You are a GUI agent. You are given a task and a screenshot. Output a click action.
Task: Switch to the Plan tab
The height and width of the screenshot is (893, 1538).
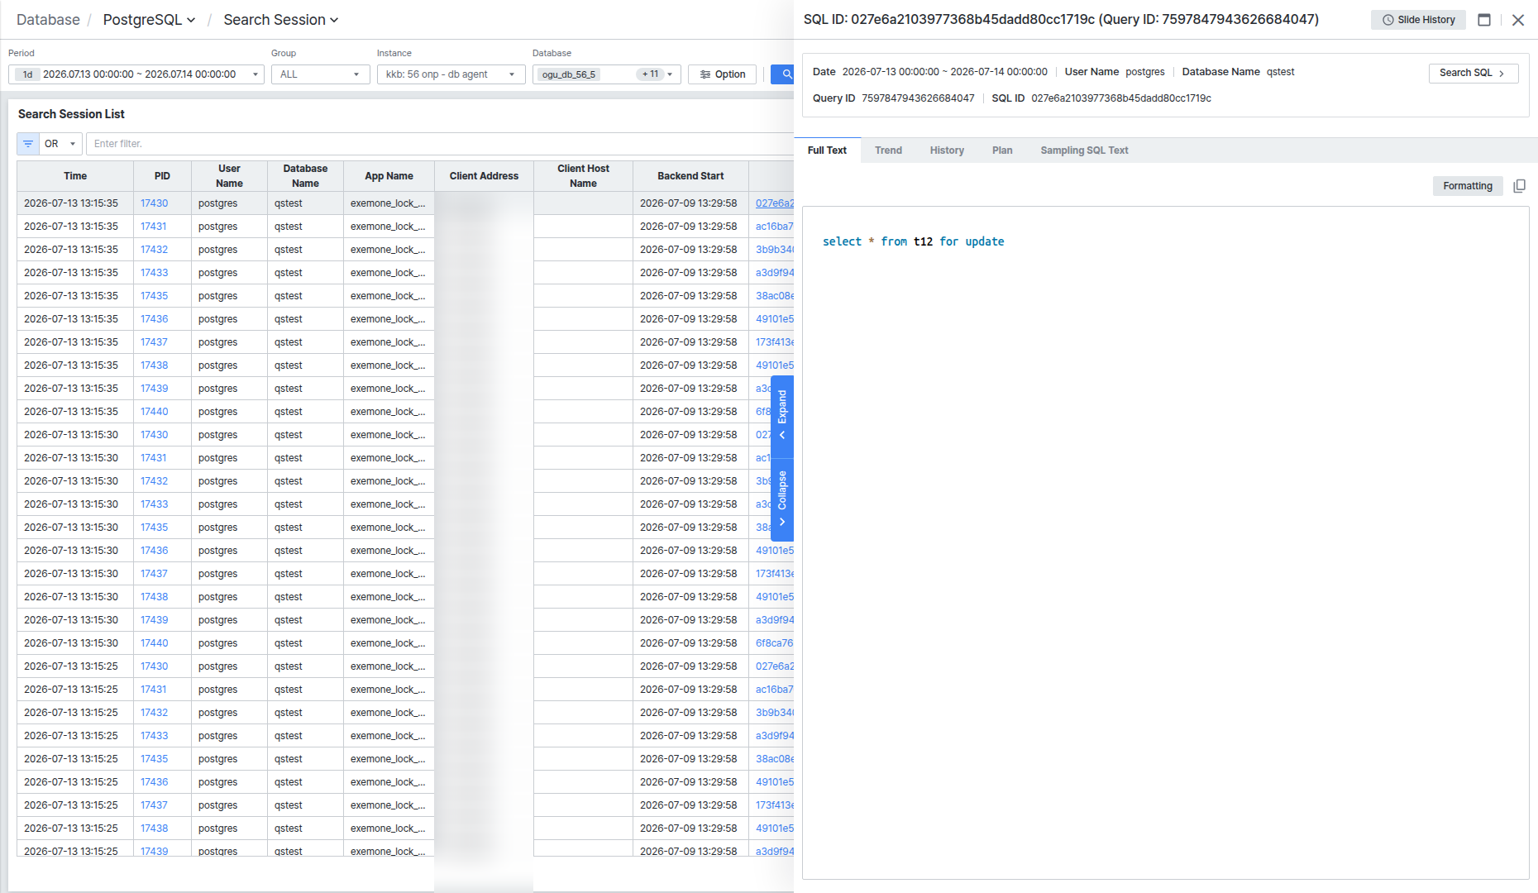(1002, 150)
